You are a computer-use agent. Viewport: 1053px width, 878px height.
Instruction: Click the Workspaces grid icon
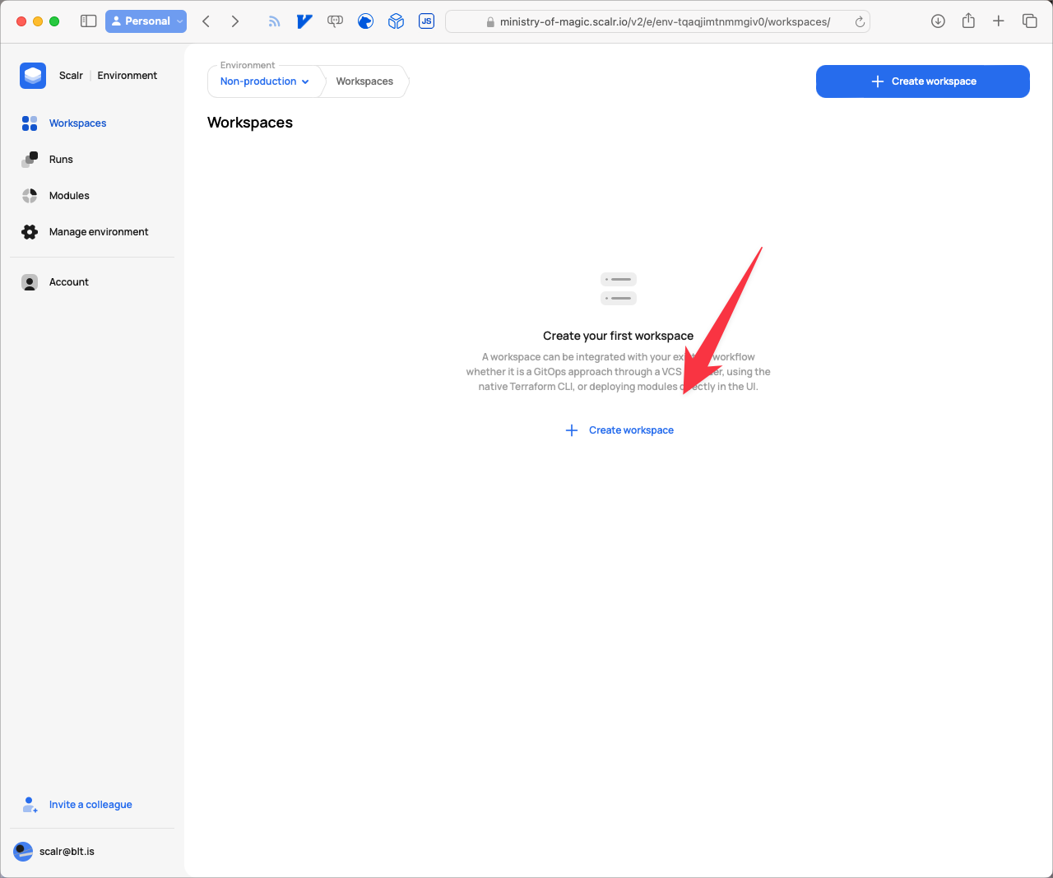tap(30, 123)
